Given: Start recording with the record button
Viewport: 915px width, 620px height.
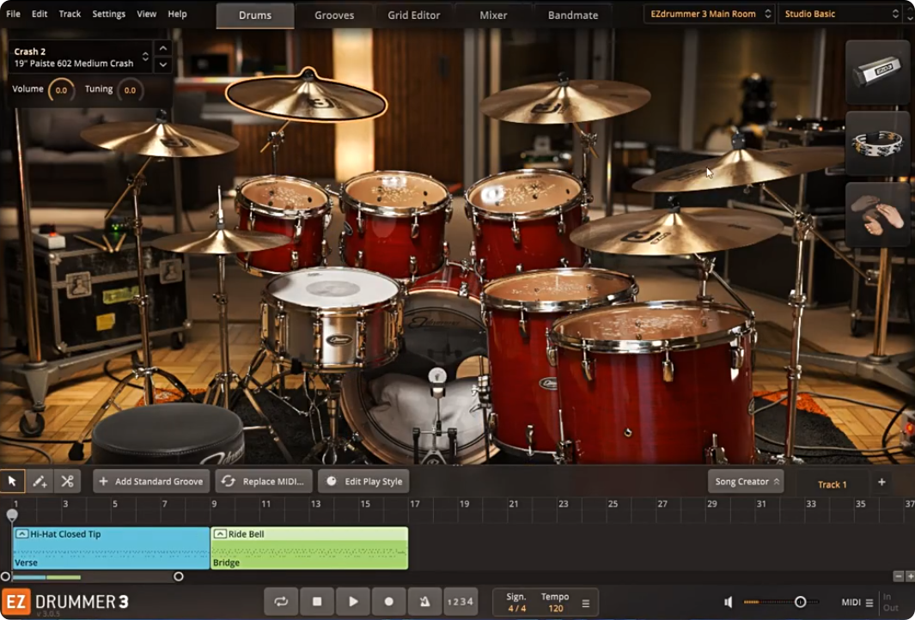Looking at the screenshot, I should 388,601.
